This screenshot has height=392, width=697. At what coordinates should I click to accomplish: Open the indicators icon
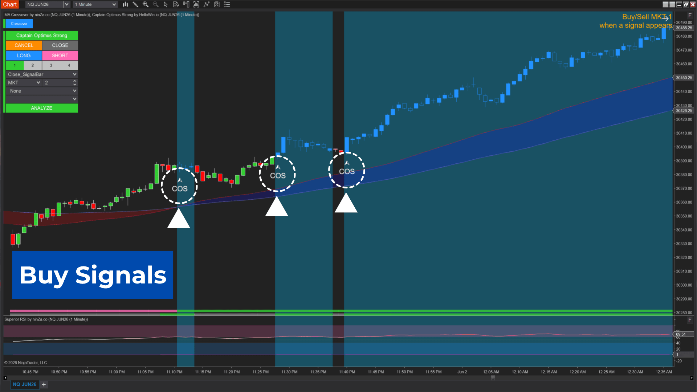pyautogui.click(x=207, y=4)
